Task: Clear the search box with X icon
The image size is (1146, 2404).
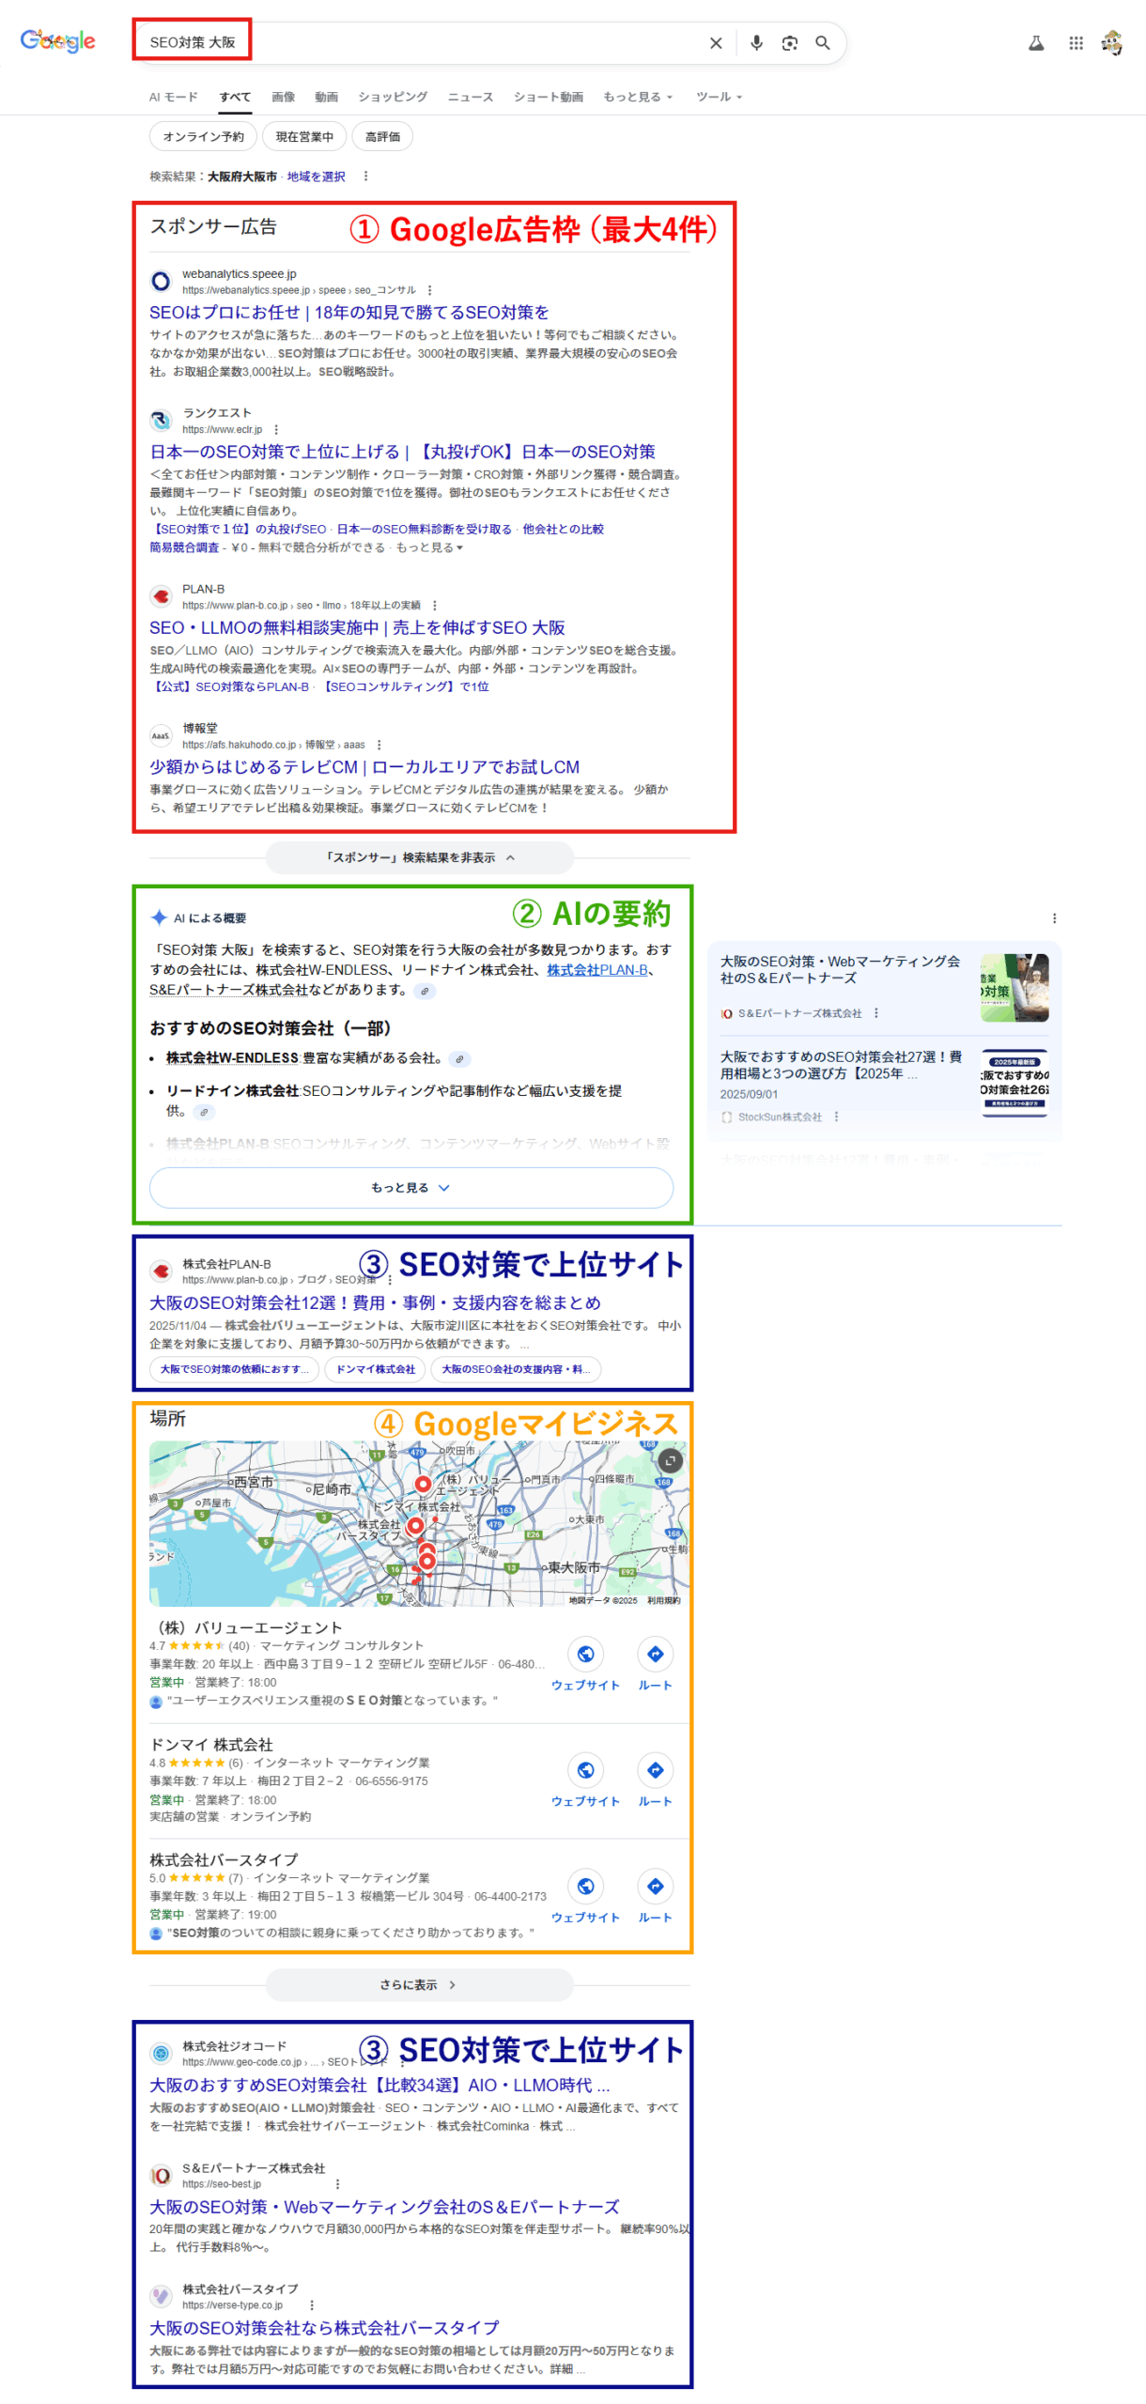Action: 716,43
